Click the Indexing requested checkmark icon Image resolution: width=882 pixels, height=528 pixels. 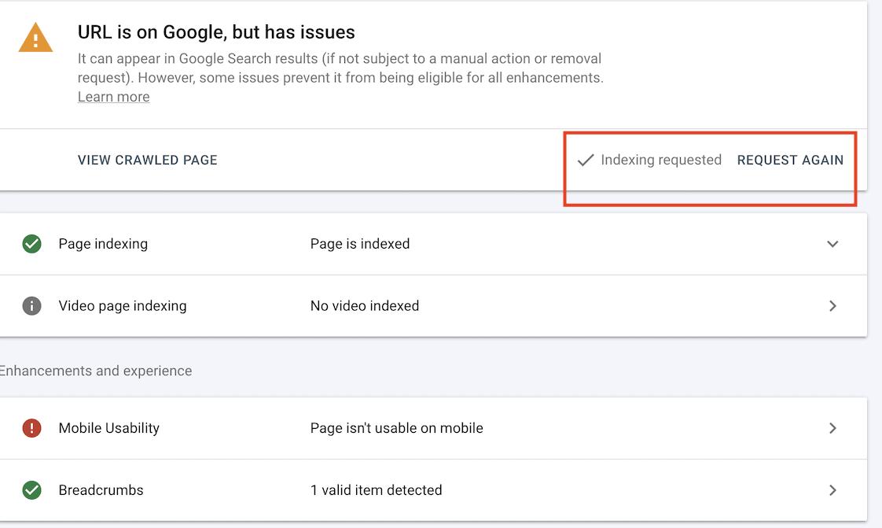click(x=586, y=160)
